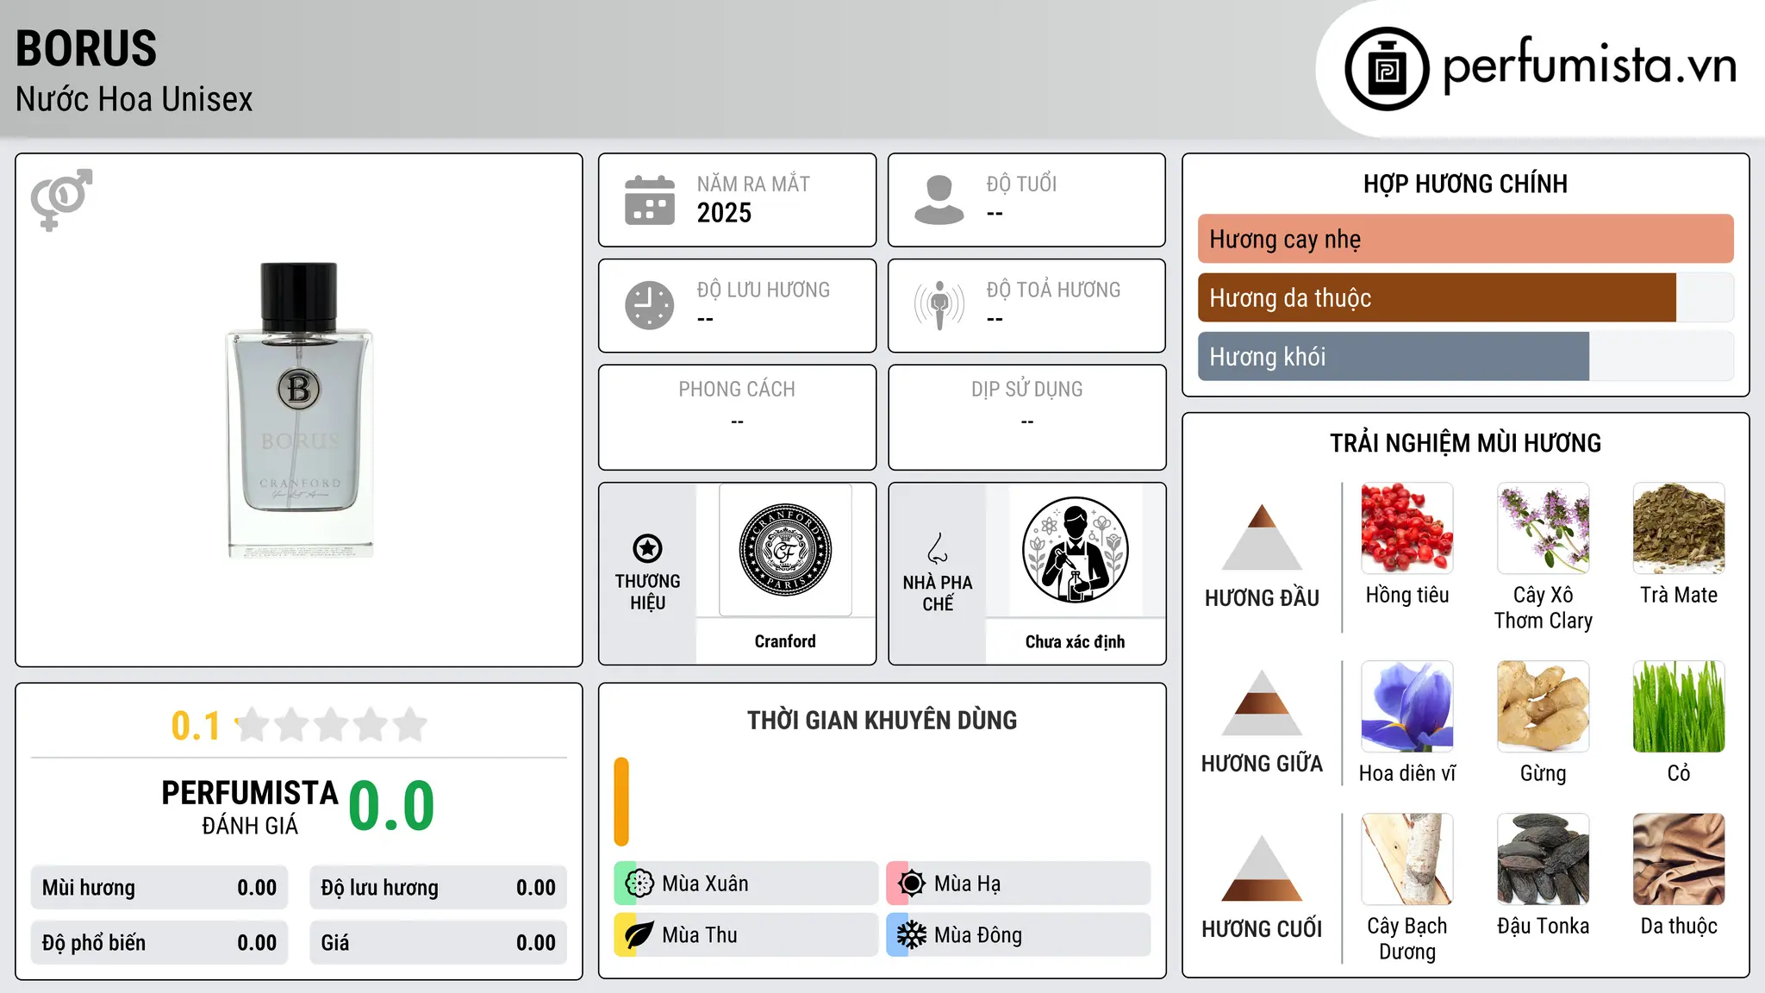Click the BORUS product title
This screenshot has width=1765, height=993.
click(86, 48)
